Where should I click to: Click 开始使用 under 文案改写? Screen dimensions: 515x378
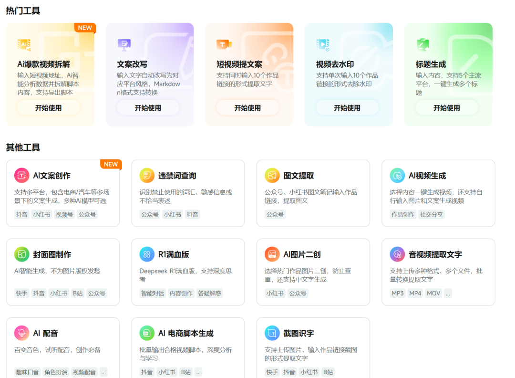(x=149, y=108)
